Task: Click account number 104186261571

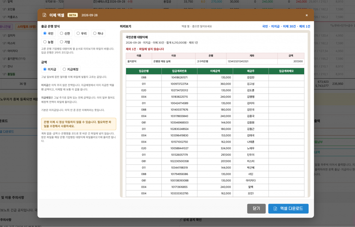Action: click(179, 78)
